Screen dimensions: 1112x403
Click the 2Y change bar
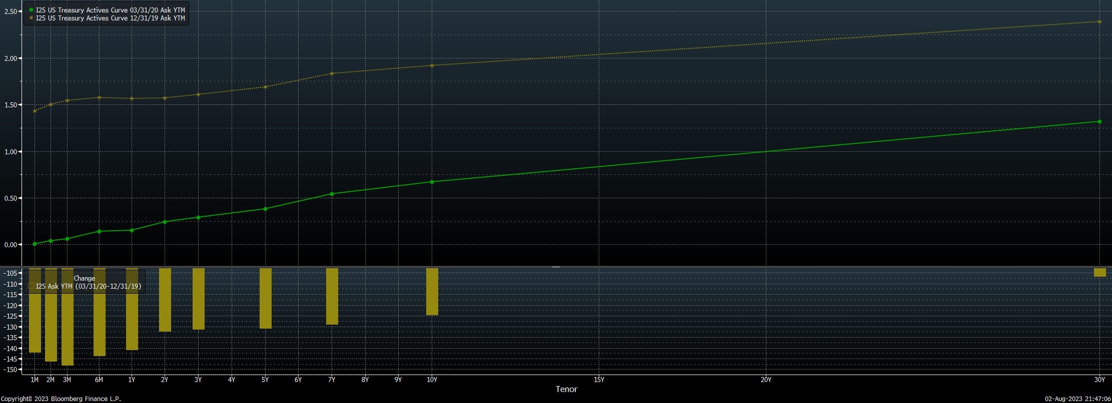[165, 300]
